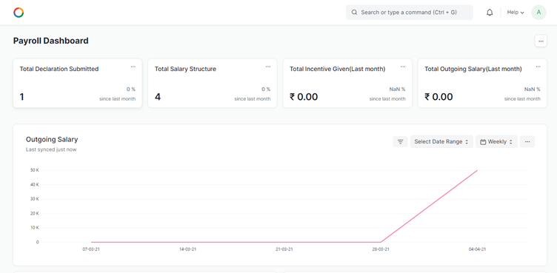Click the 14-03-21 x-axis label
This screenshot has width=557, height=273.
click(187, 249)
